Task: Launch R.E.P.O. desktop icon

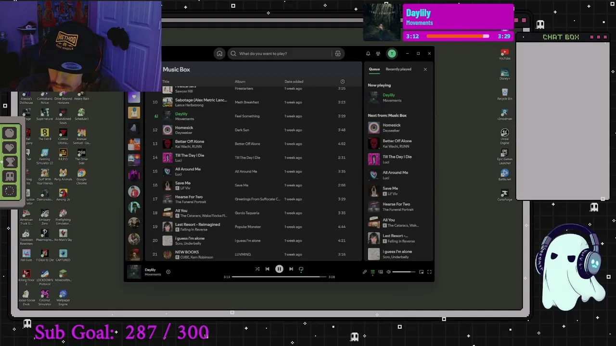Action: pyautogui.click(x=63, y=155)
